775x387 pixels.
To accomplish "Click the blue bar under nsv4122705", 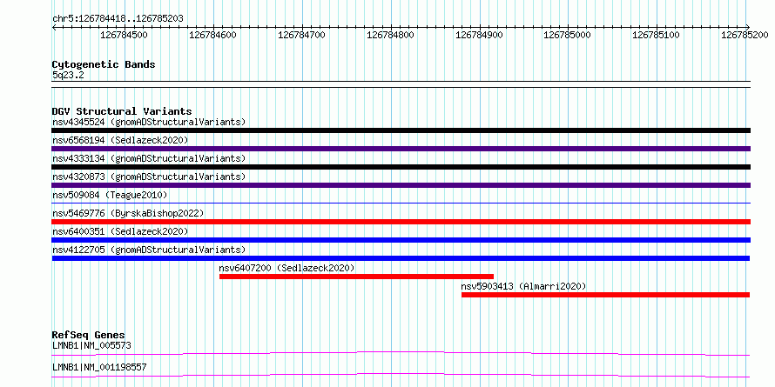I will (401, 258).
